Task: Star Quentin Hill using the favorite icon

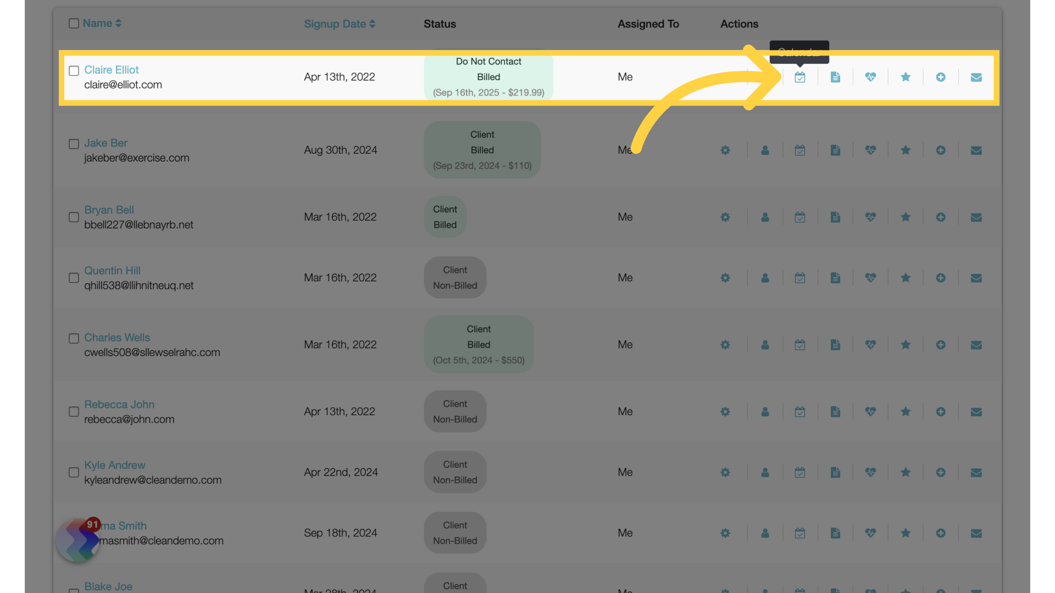Action: pyautogui.click(x=906, y=278)
